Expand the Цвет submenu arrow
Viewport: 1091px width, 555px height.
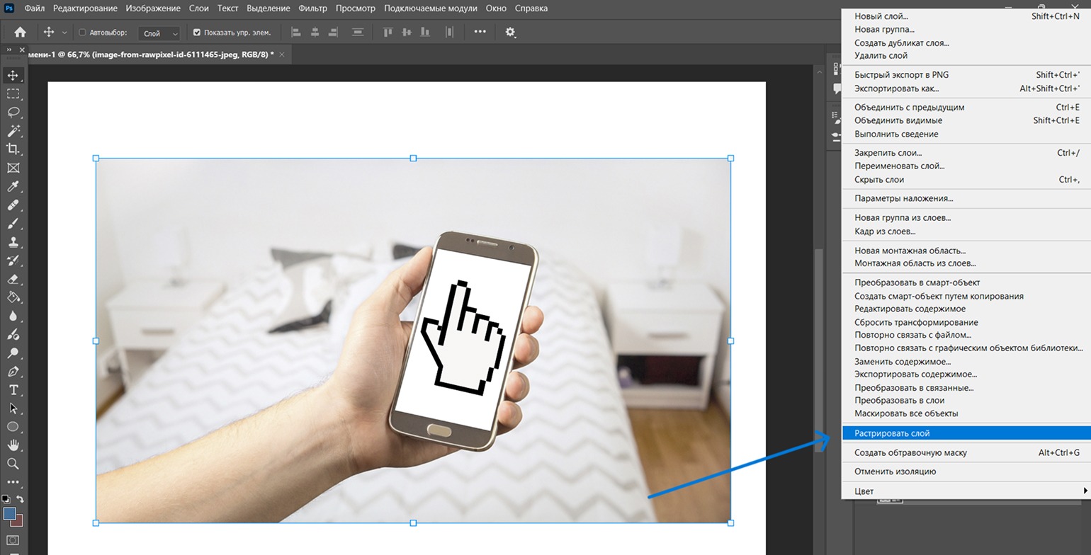[1085, 491]
